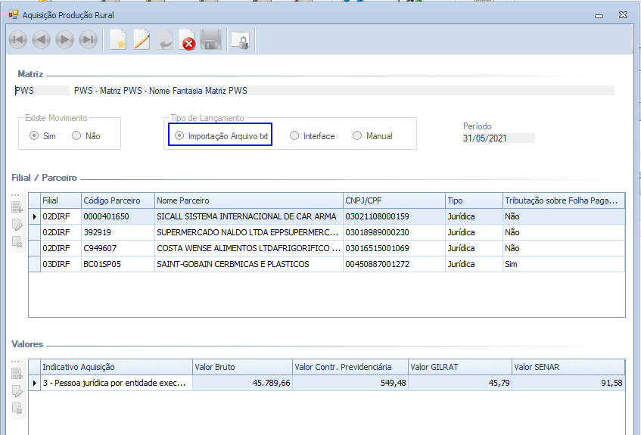Sort by the 'Nome Parceiro' column header
The width and height of the screenshot is (641, 435).
(x=248, y=200)
